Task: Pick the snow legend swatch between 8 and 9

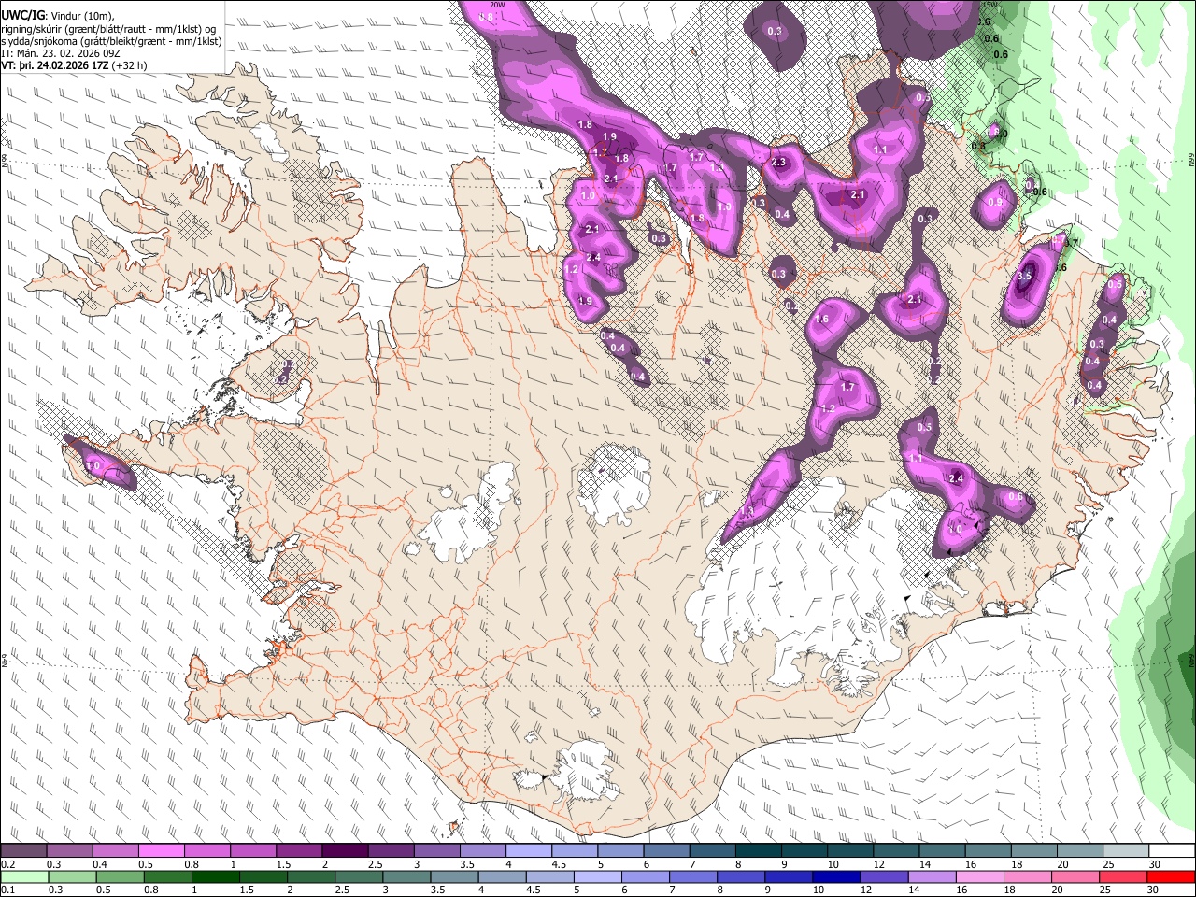Action: (758, 850)
